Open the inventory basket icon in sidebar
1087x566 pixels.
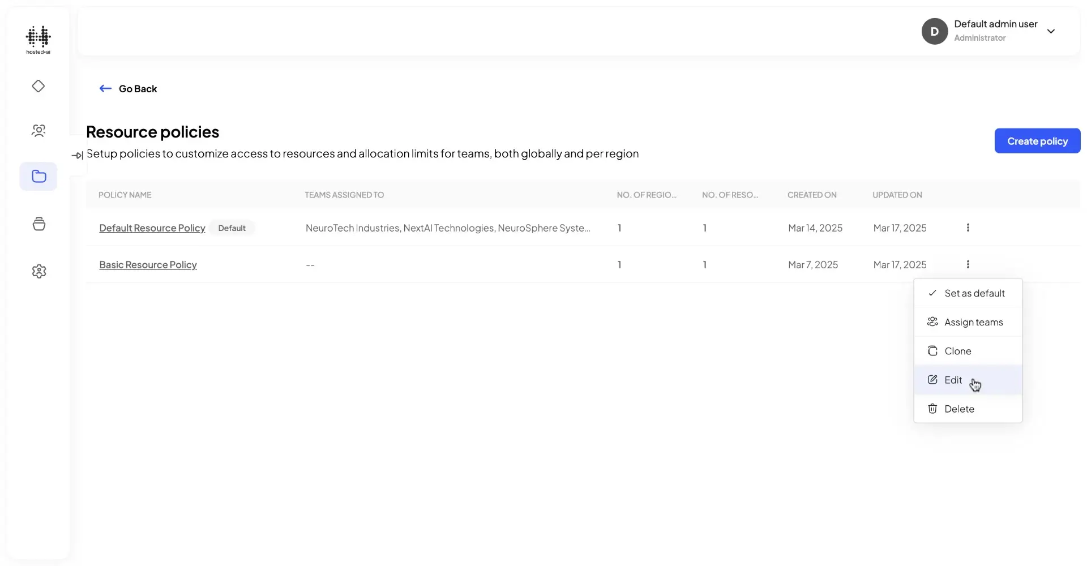38,224
